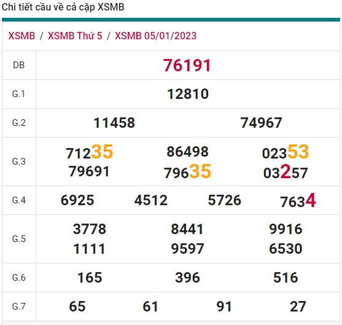Click the G.5 number 9597
The height and width of the screenshot is (325, 342).
[x=187, y=249]
